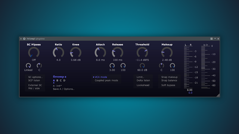Image resolution: width=239 pixels, height=134 pixels.
Task: Toggle SCF listen
Action: coord(34,80)
